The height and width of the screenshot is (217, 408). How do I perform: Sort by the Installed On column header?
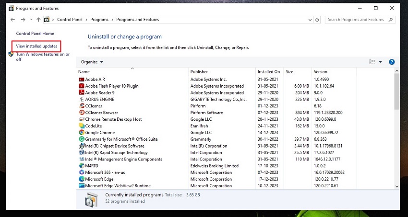click(270, 72)
